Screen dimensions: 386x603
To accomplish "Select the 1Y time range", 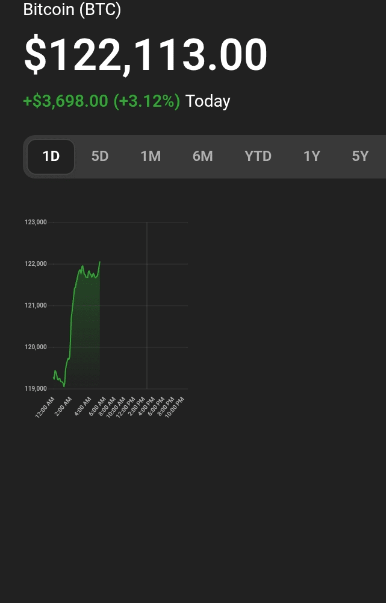I will coord(311,157).
